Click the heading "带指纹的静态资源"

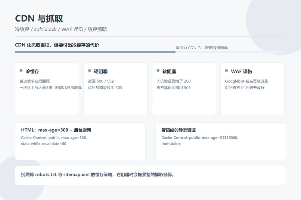[178, 130]
